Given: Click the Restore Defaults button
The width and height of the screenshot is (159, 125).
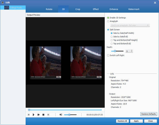Looking at the screenshot, I should (149, 114).
